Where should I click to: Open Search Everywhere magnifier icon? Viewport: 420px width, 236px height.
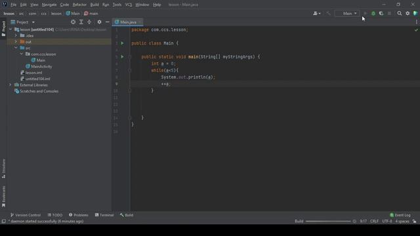coord(400,13)
